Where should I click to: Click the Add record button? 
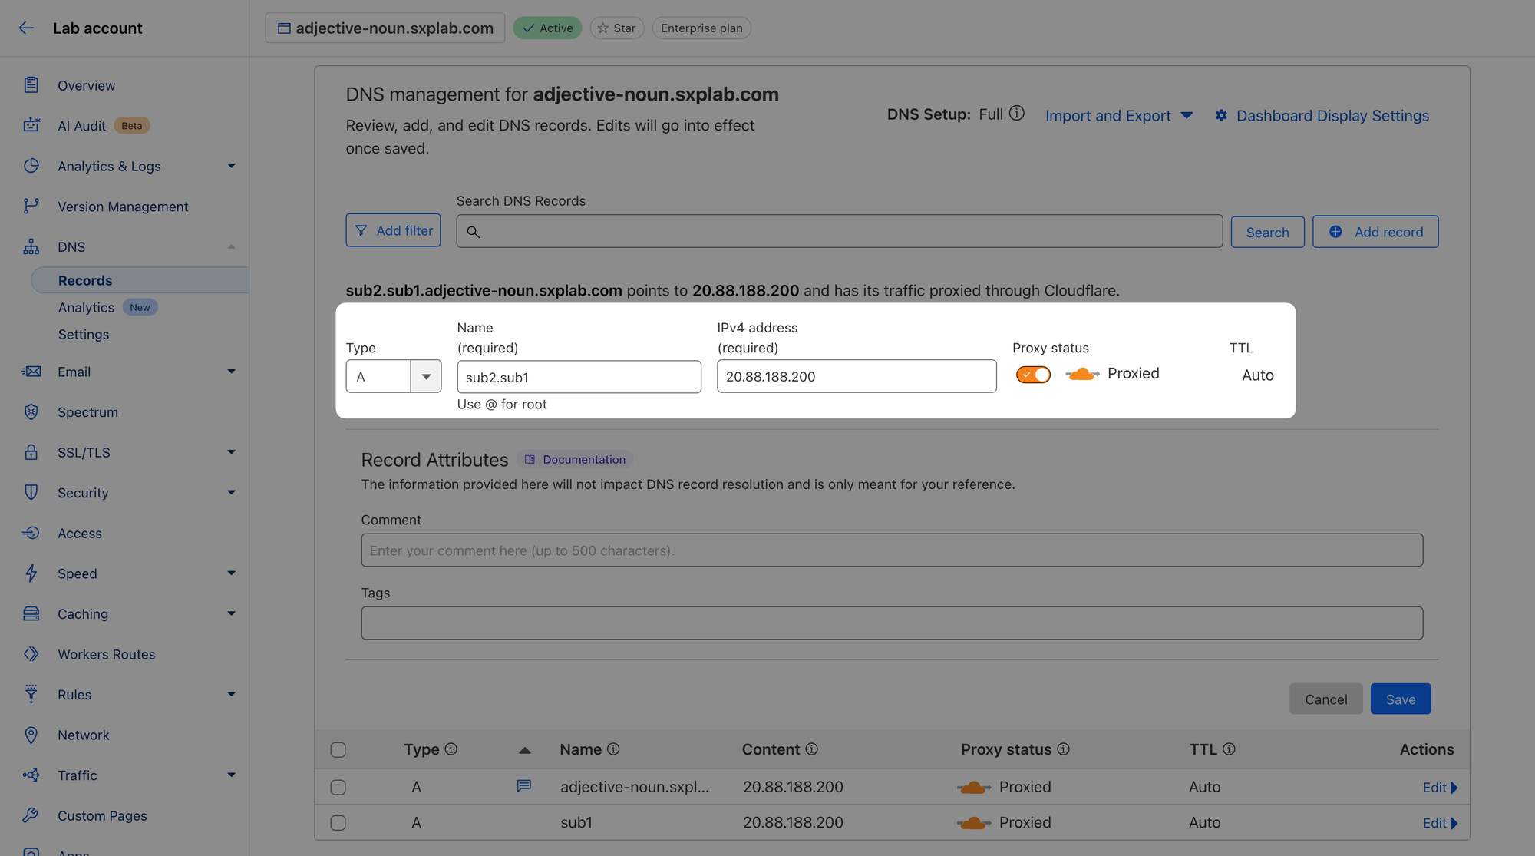(1375, 232)
